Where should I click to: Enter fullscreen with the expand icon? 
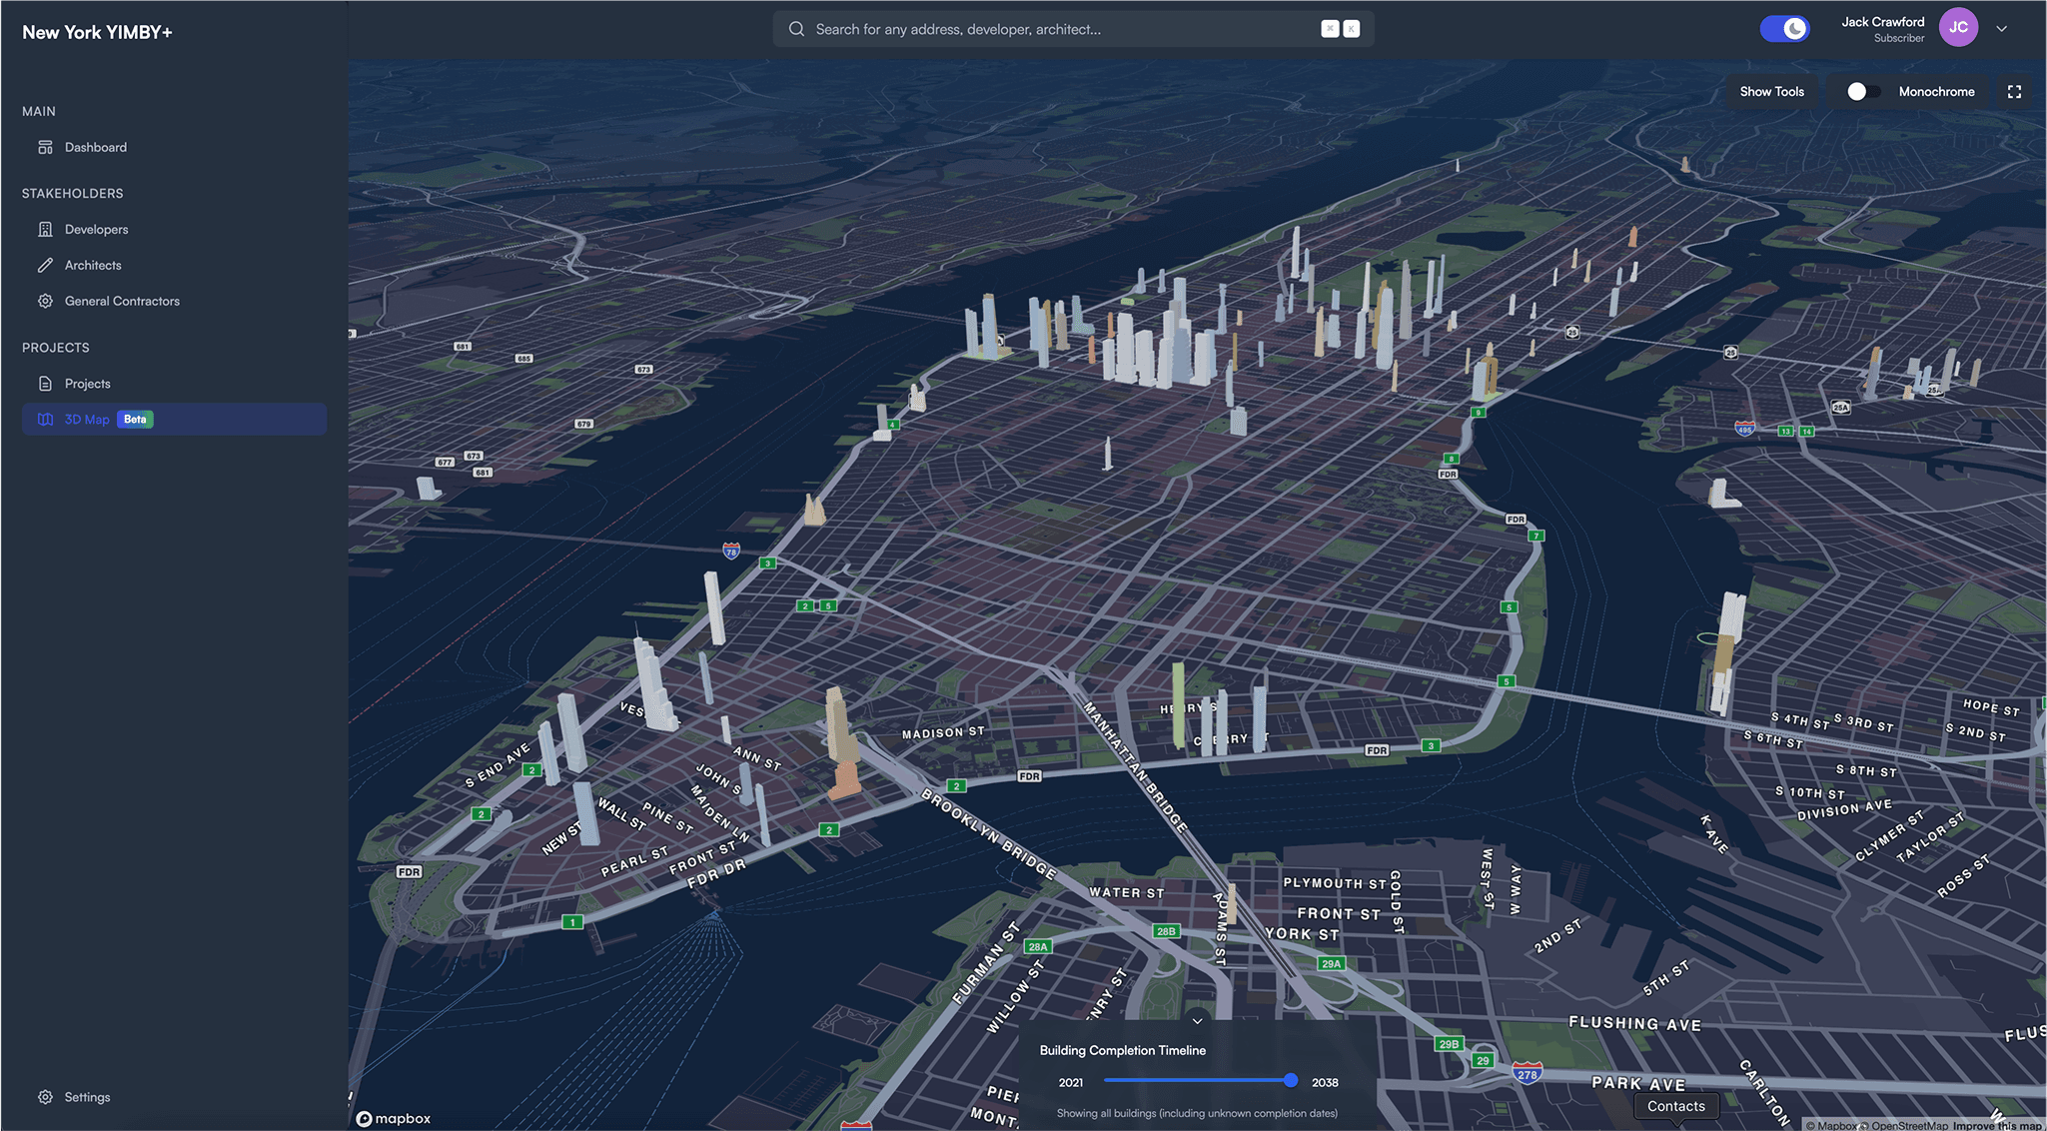[2014, 91]
